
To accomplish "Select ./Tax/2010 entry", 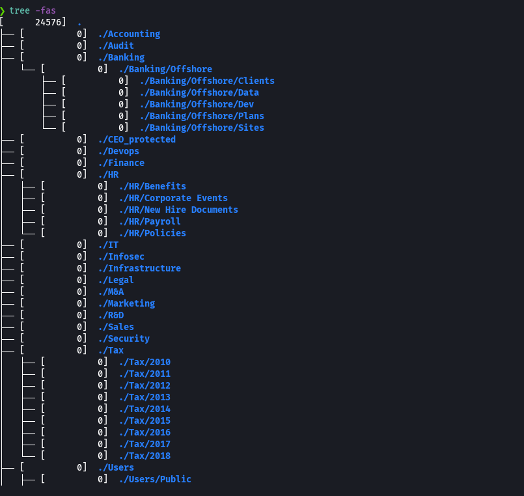I will [x=145, y=362].
